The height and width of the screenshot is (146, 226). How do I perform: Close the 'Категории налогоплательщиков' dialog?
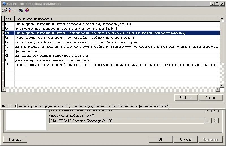(222, 4)
